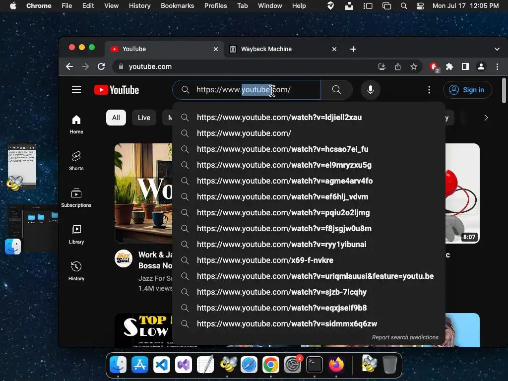Open the Work & Jazz video thumbnail

tap(143, 193)
